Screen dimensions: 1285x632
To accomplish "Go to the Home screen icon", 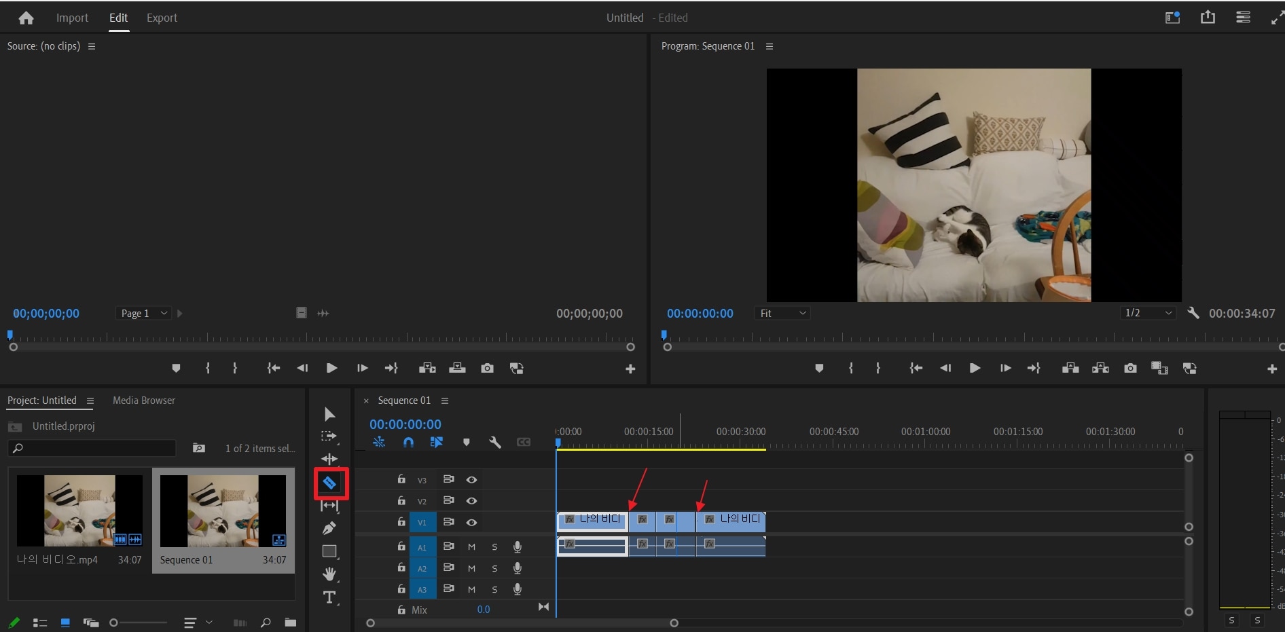I will coord(26,18).
